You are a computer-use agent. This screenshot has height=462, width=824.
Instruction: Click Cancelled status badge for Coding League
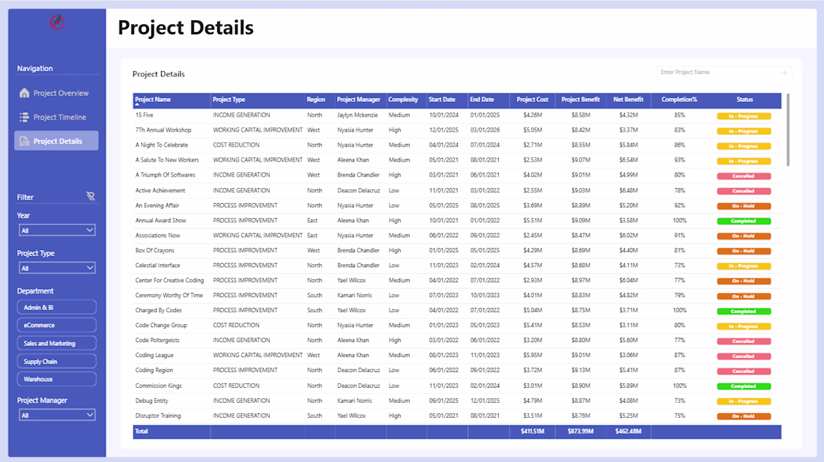click(744, 356)
